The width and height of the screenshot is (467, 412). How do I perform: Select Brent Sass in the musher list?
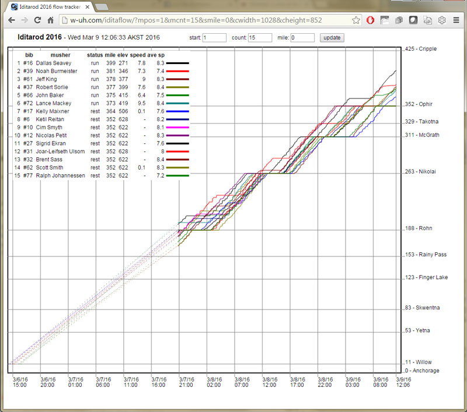tap(49, 159)
